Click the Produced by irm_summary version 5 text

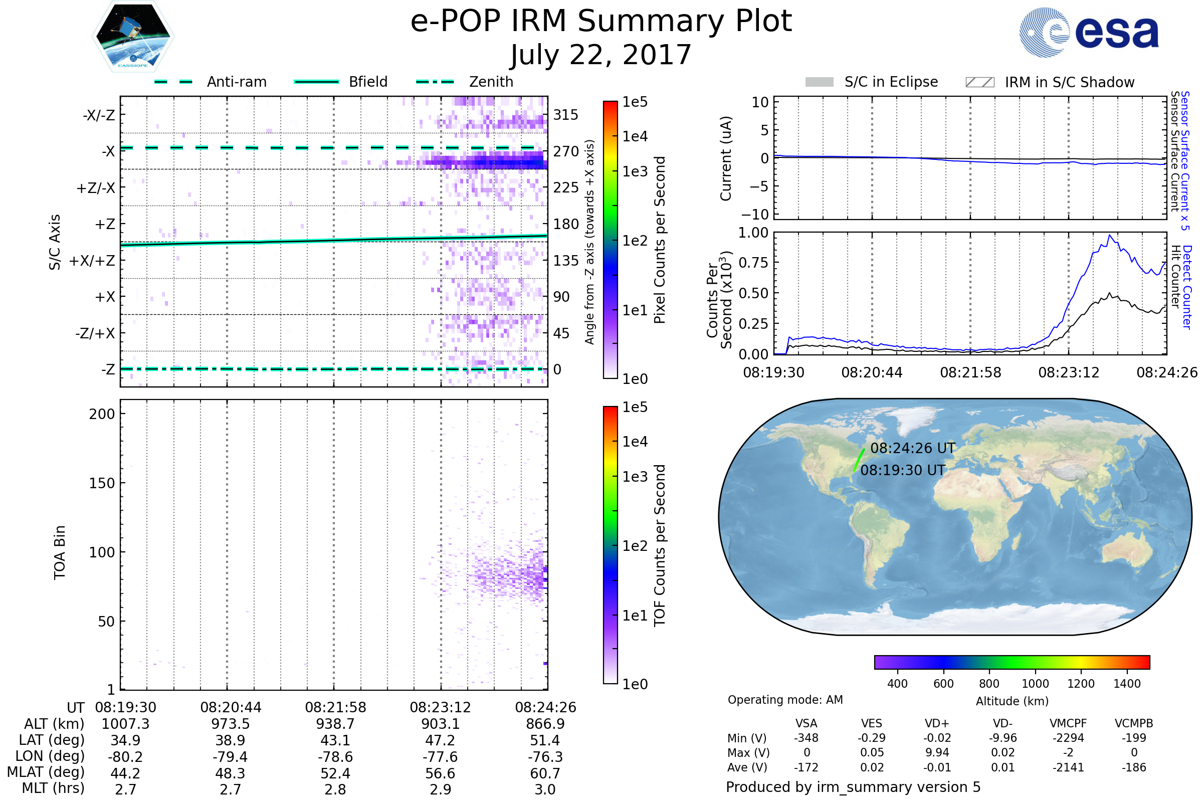click(x=853, y=787)
